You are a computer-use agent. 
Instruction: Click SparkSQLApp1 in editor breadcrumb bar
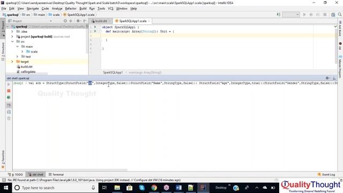pos(113,72)
